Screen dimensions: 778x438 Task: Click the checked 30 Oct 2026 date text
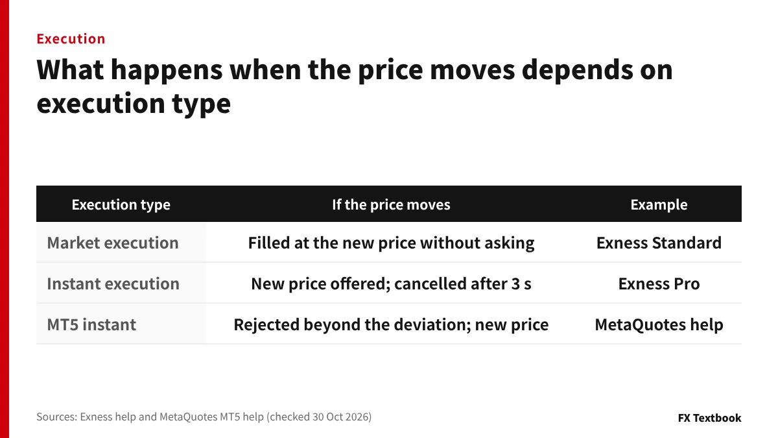click(318, 417)
